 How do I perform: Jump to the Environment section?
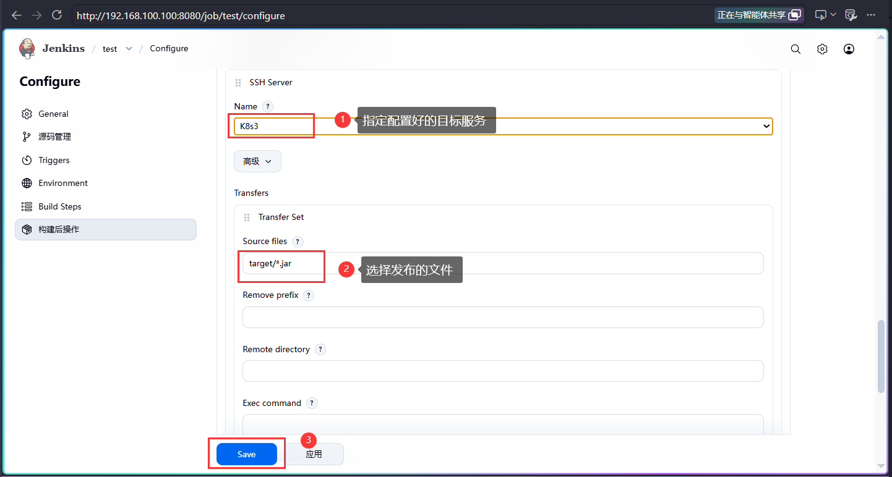[106, 184]
